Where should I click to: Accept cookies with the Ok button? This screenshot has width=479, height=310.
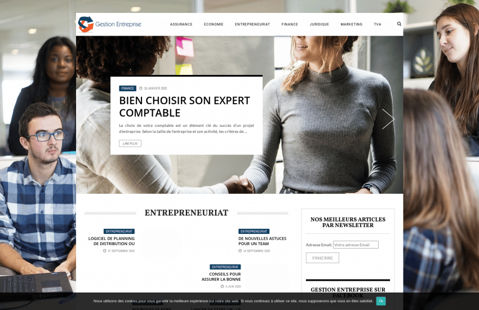[x=381, y=301]
